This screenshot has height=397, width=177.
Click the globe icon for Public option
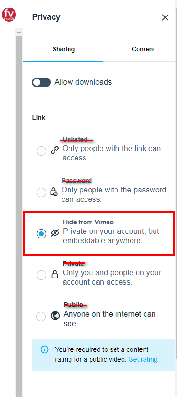(55, 316)
